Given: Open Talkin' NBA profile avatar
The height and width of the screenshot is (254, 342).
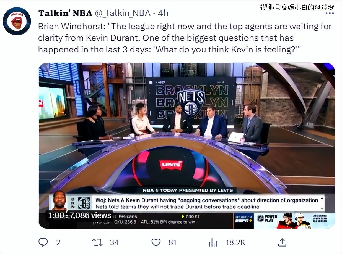Looking at the screenshot, I should click(17, 21).
